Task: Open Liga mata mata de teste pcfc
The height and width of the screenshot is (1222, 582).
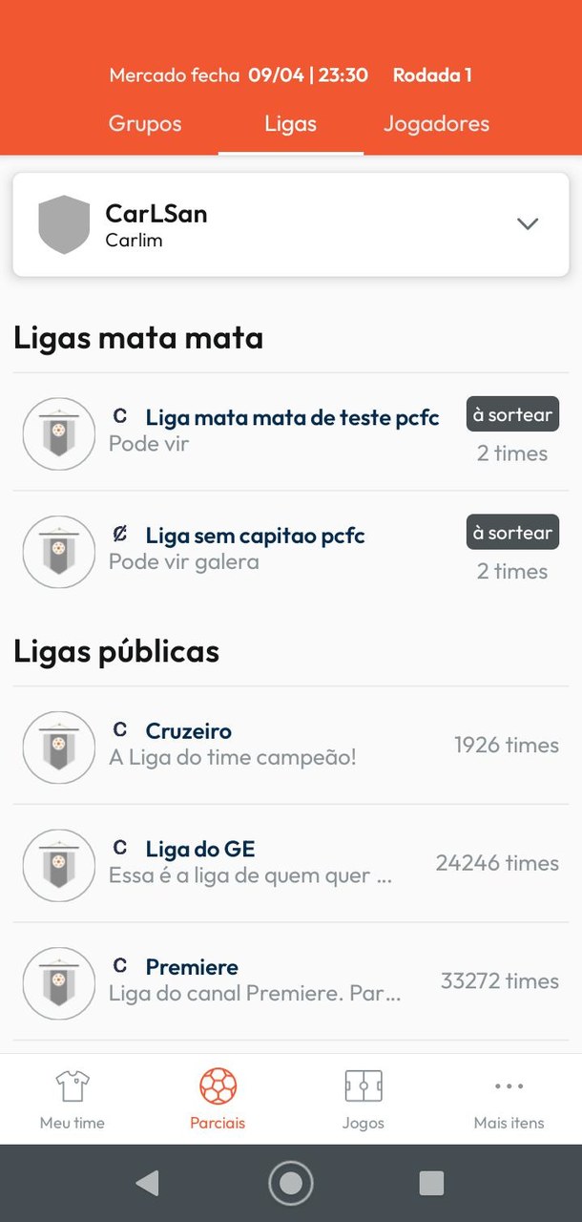Action: point(292,417)
